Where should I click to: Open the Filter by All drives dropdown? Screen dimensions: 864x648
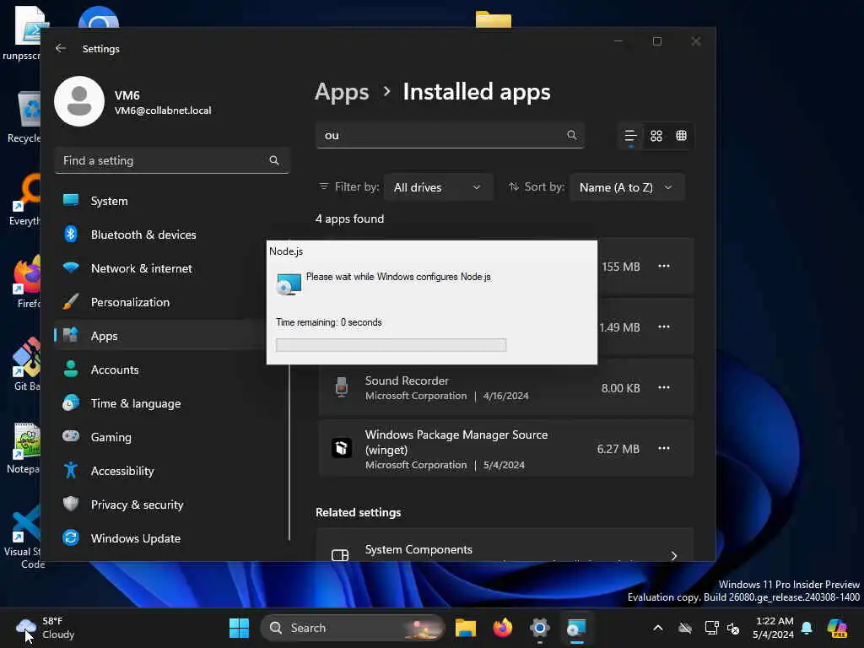click(438, 187)
